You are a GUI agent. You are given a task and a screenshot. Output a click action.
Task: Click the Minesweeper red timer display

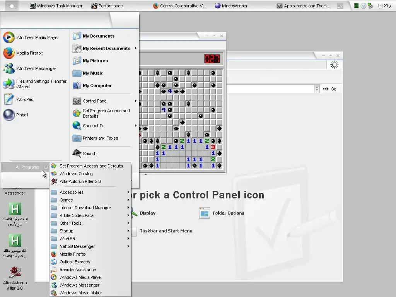[212, 59]
